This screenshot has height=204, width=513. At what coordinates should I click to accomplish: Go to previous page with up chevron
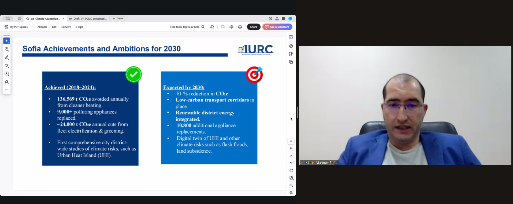pyautogui.click(x=291, y=156)
